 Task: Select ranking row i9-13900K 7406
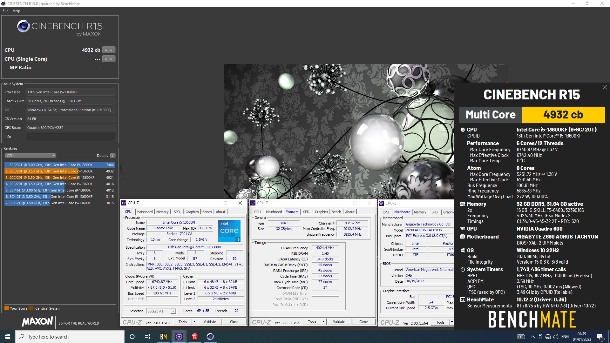60,165
